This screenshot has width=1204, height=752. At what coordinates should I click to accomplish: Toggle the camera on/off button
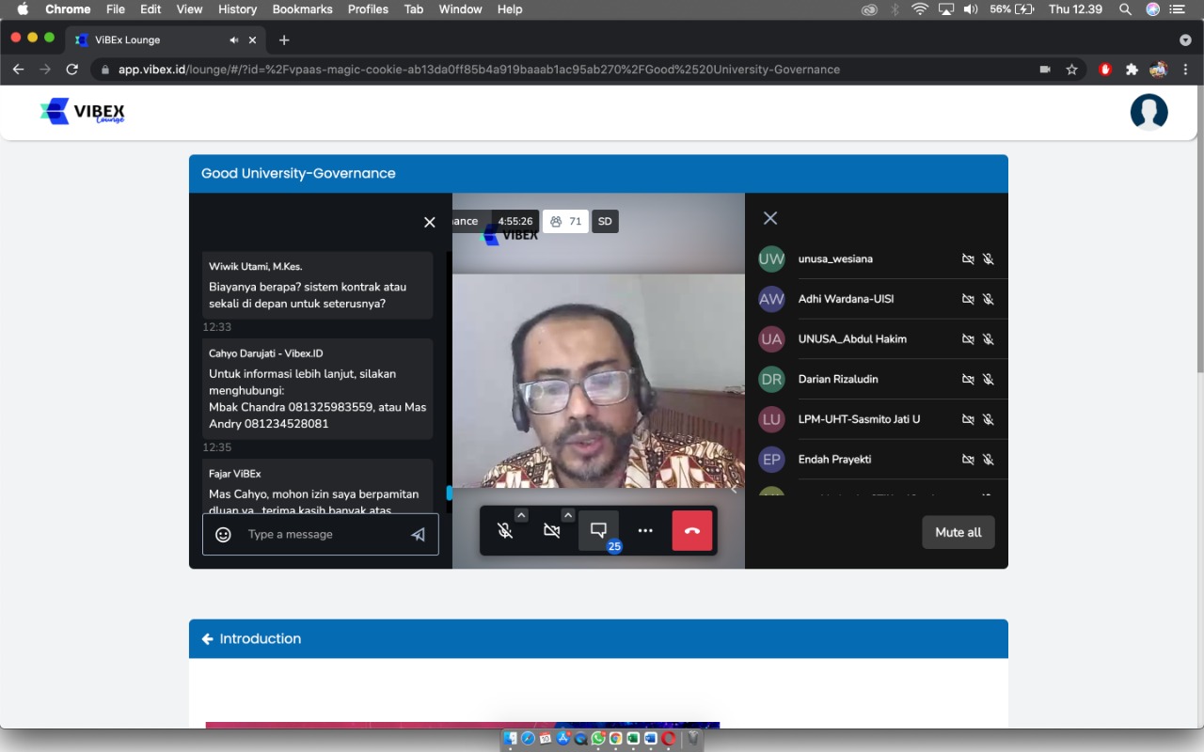pyautogui.click(x=552, y=530)
